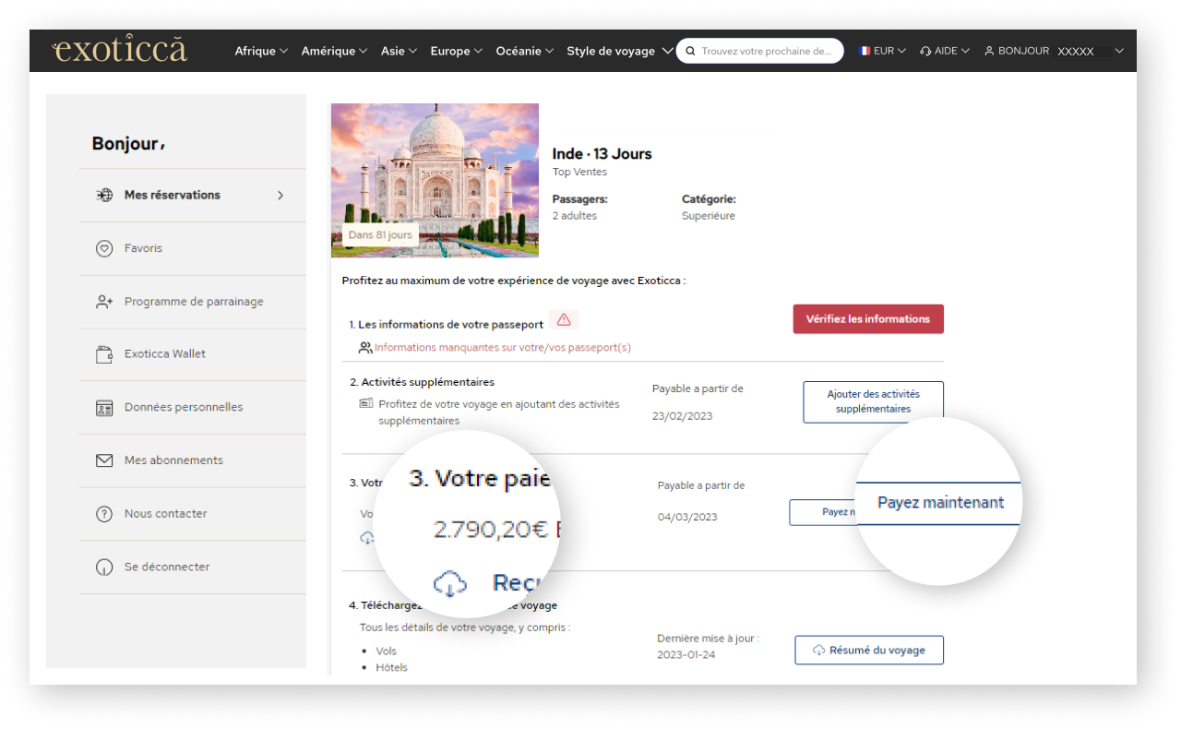Select Mes réservations in sidebar

(x=192, y=195)
